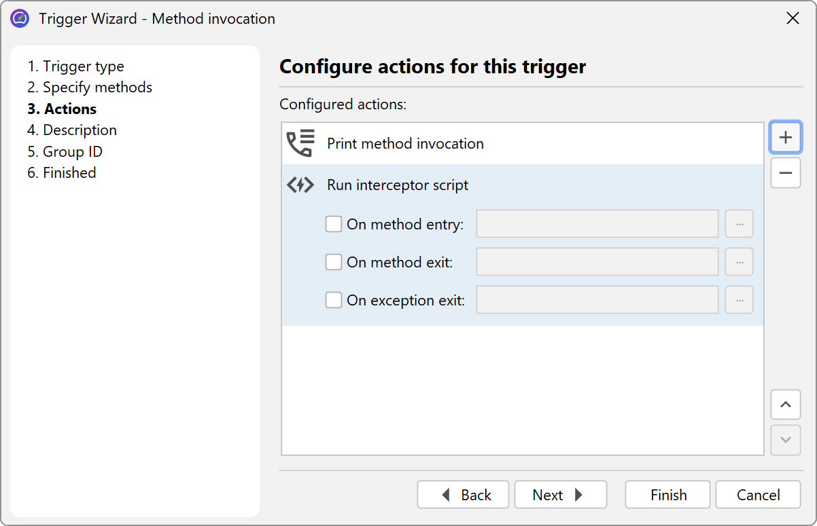Go to the Specify methods step
817x526 pixels.
click(90, 88)
